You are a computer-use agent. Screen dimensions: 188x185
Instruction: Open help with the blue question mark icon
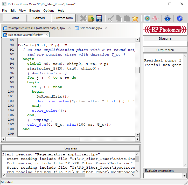click(x=180, y=18)
